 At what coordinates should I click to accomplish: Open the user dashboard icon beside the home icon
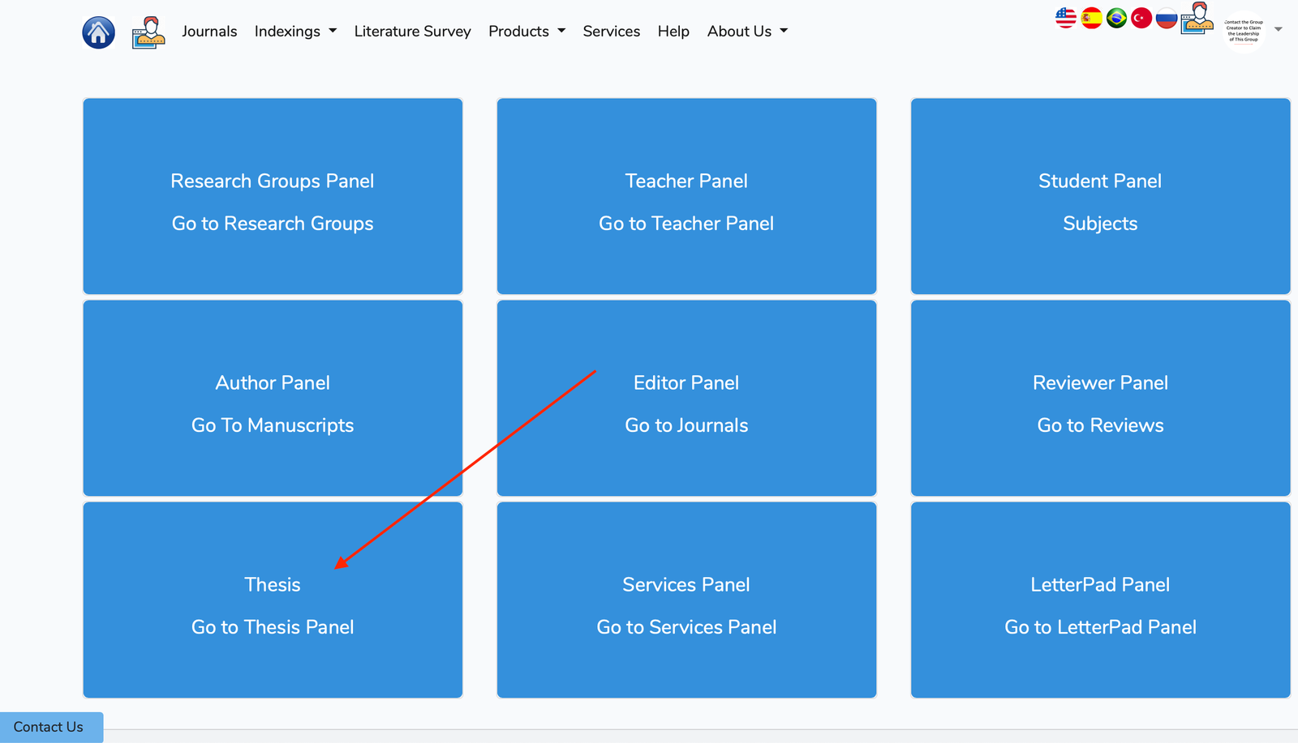pos(148,32)
